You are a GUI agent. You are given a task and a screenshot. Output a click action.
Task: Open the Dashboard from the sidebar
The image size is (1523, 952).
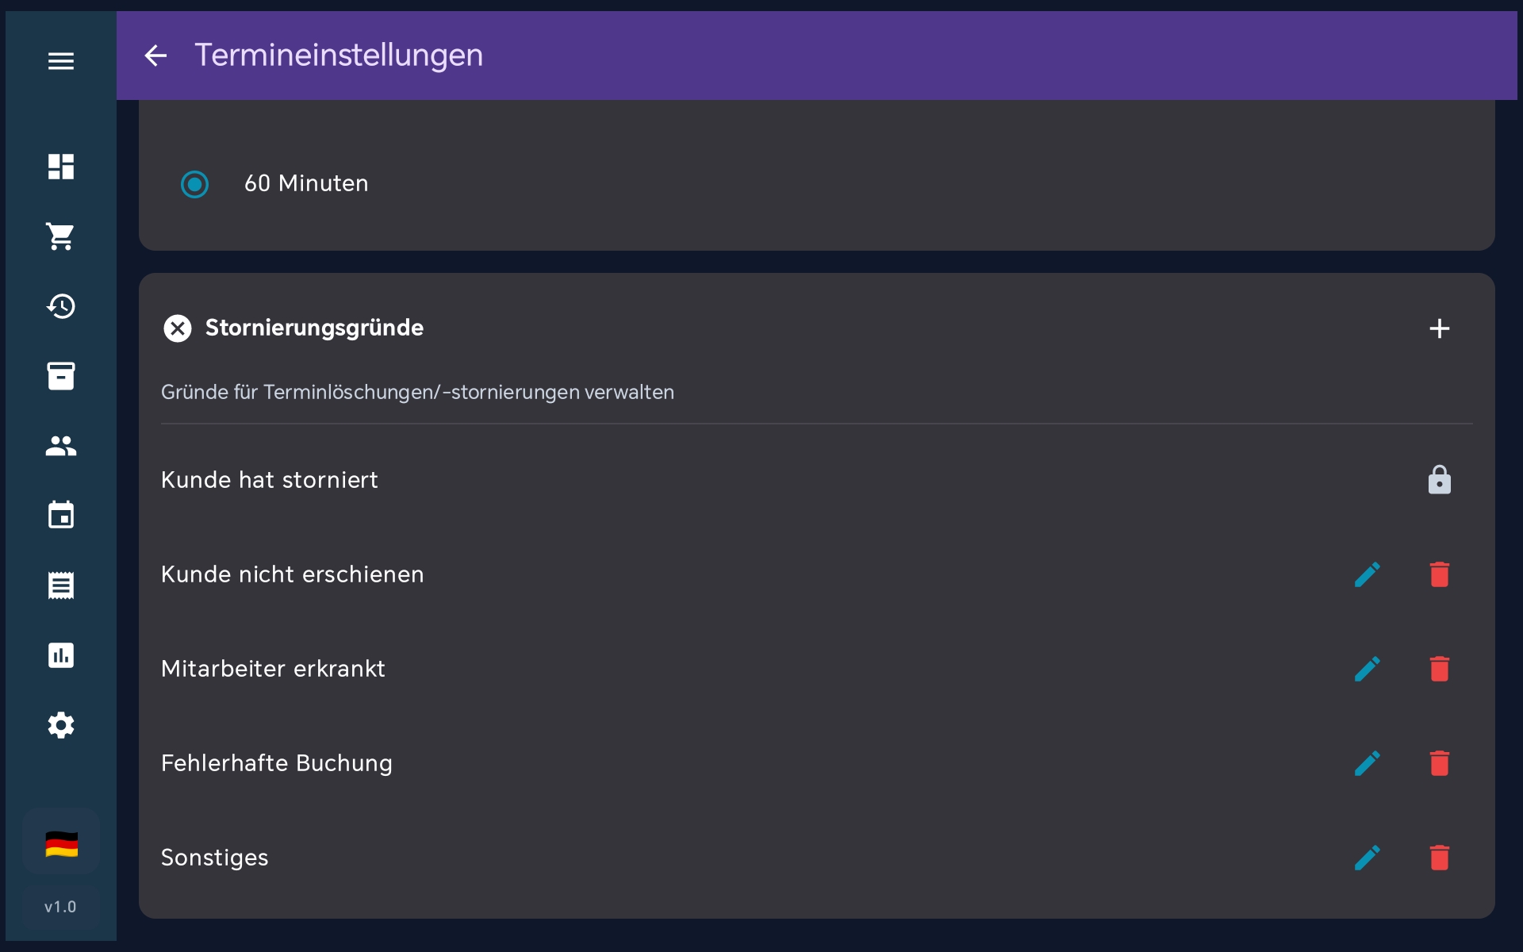pos(60,167)
